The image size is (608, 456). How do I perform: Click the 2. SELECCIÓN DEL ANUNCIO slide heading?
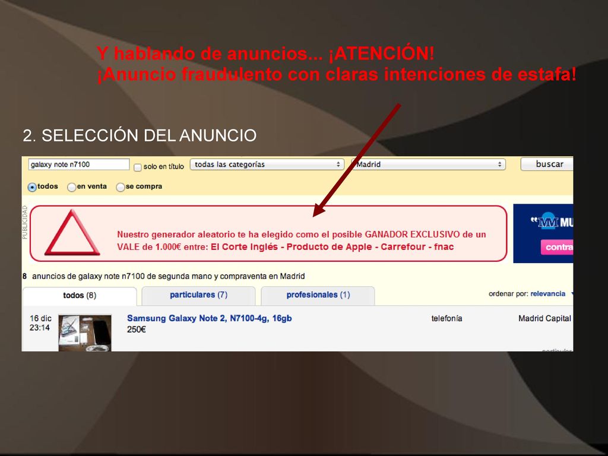(140, 136)
